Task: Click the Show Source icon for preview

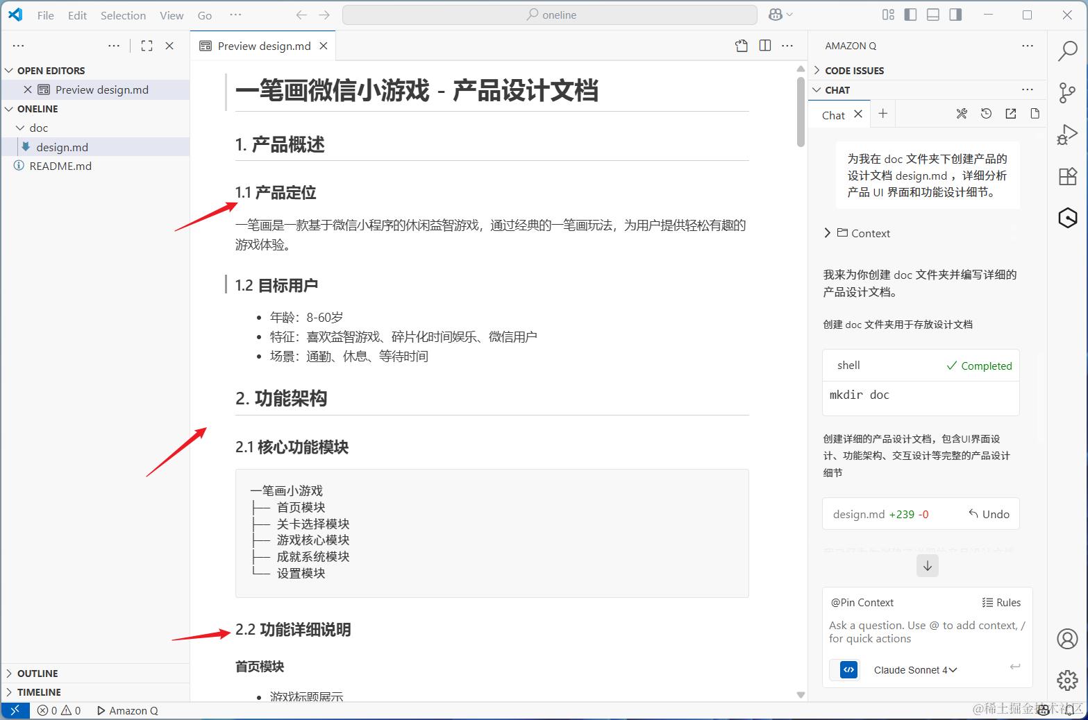Action: pyautogui.click(x=742, y=46)
